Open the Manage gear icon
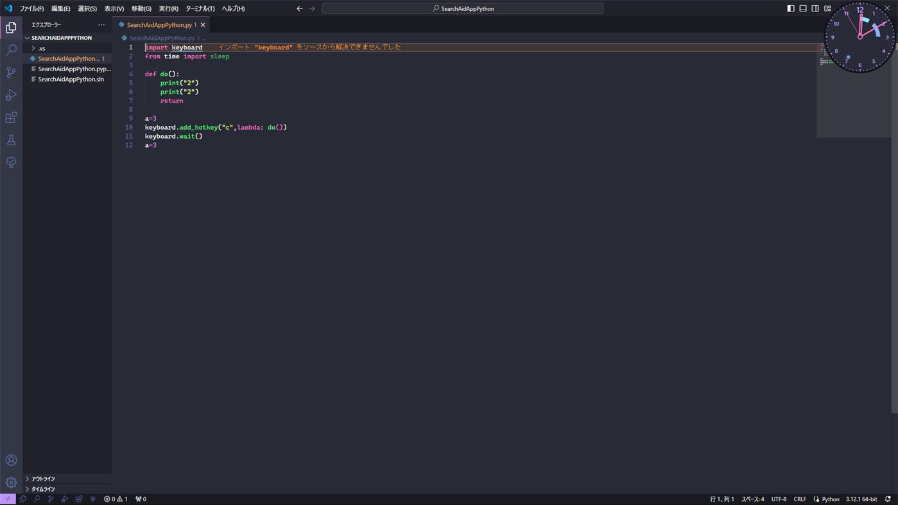Image resolution: width=898 pixels, height=505 pixels. click(11, 483)
